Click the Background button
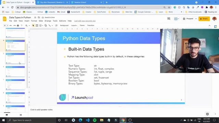Screen dimensions: 219x123 pos(64,25)
